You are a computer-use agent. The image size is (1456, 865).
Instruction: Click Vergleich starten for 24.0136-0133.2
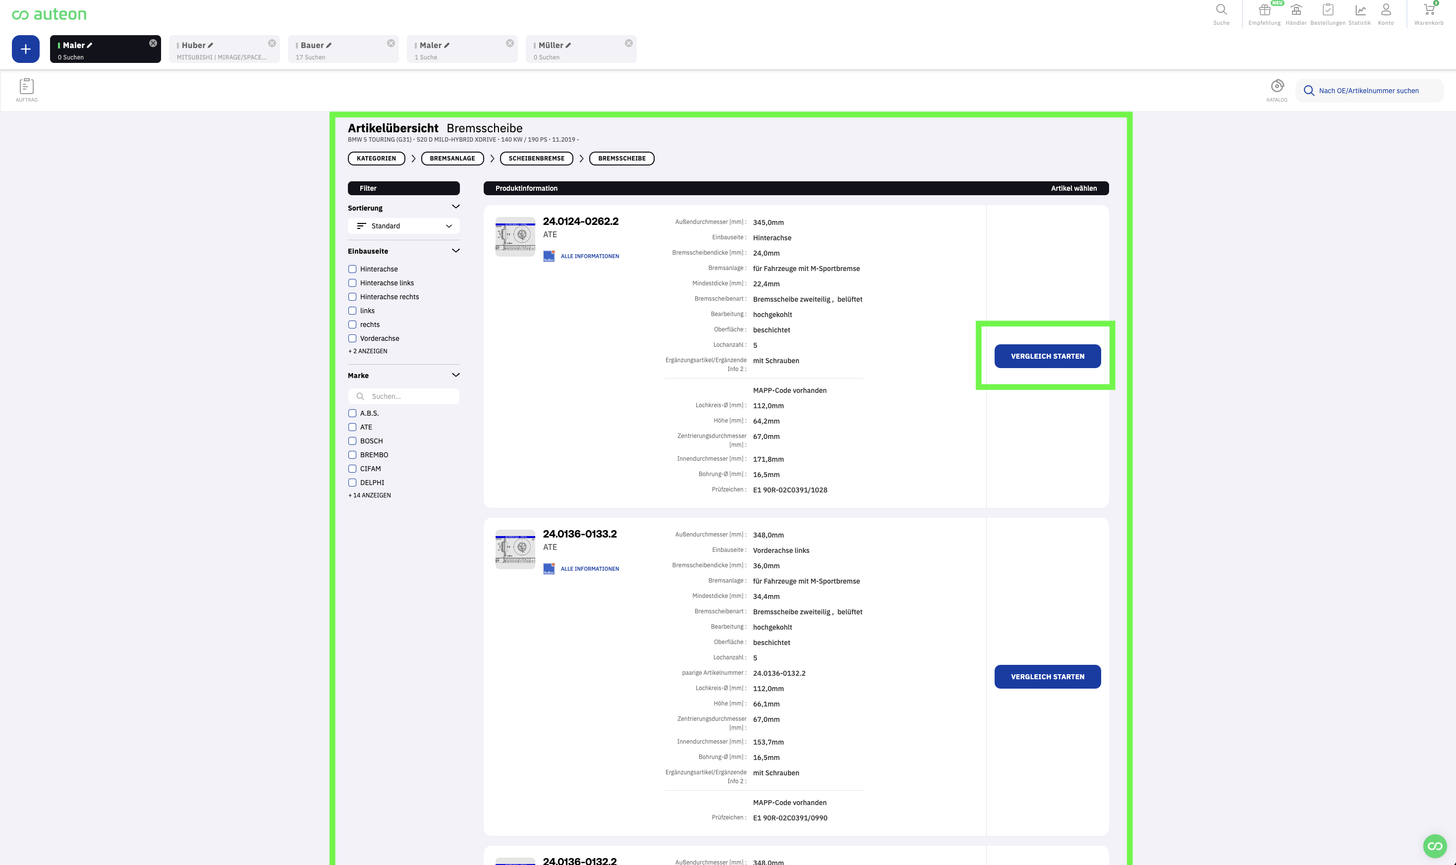point(1047,677)
